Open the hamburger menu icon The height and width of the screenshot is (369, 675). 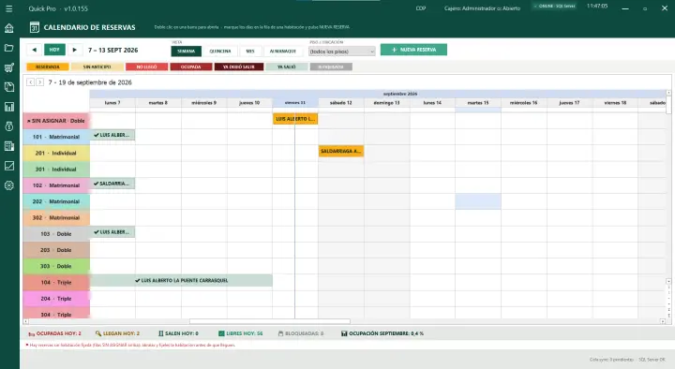click(x=9, y=8)
